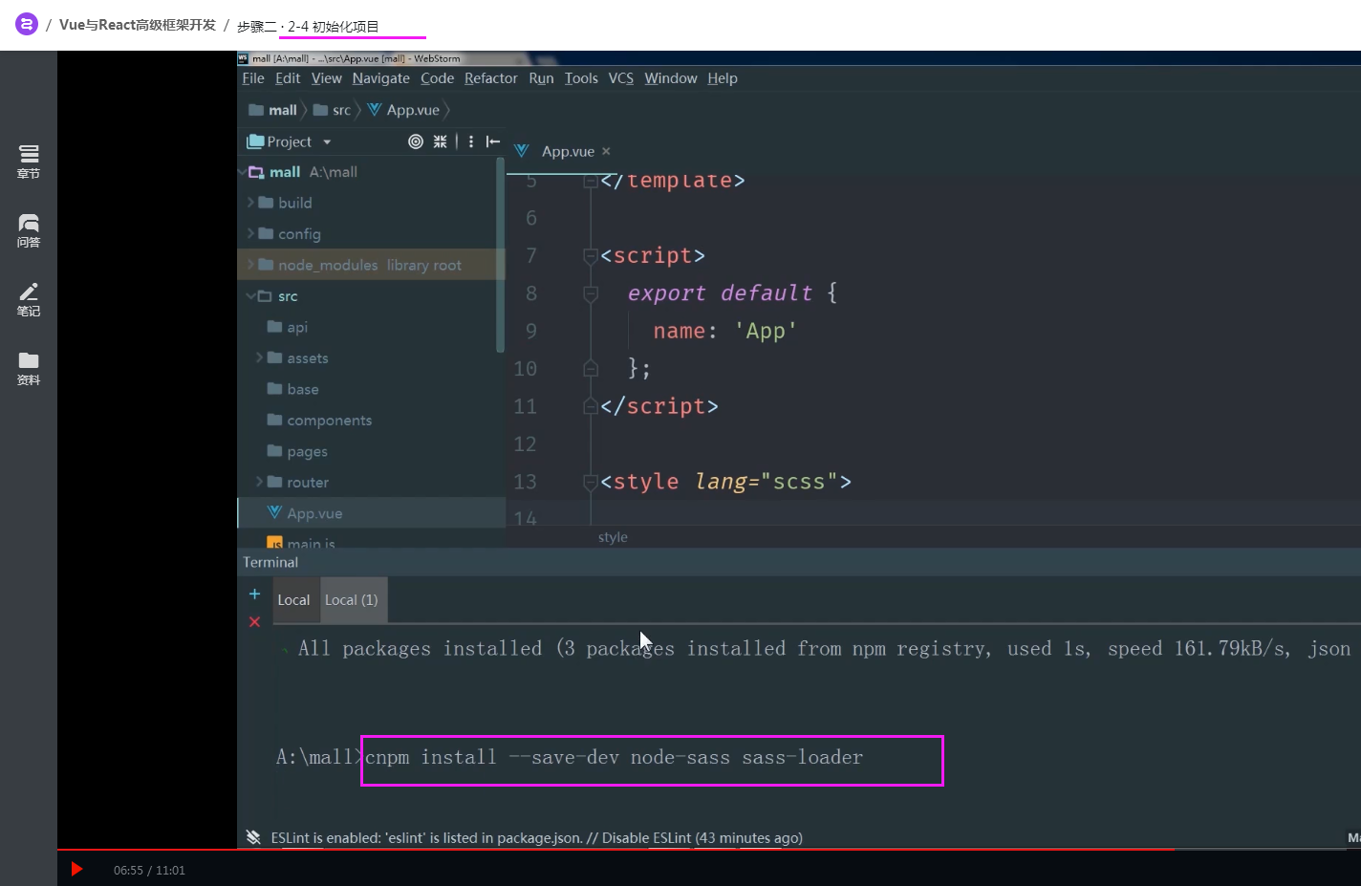Open the 问答 Q&A sidebar icon
Image resolution: width=1361 pixels, height=886 pixels.
(x=29, y=230)
